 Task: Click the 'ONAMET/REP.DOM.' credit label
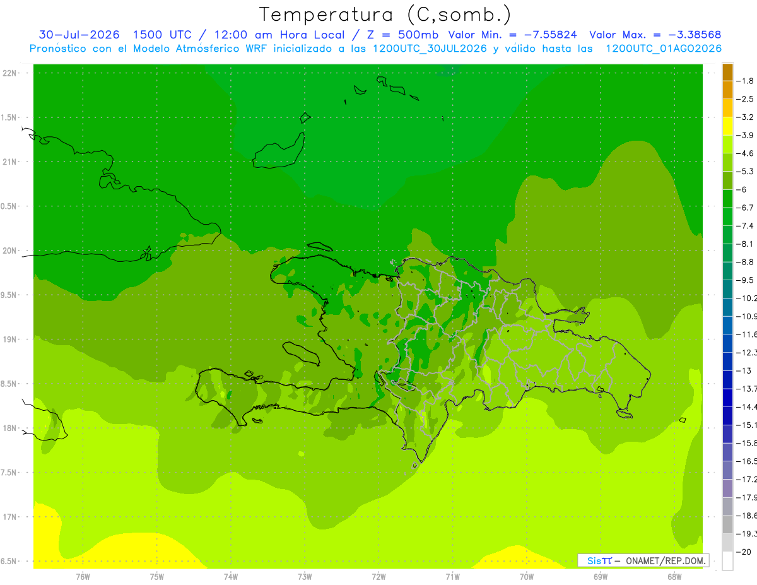tap(665, 560)
